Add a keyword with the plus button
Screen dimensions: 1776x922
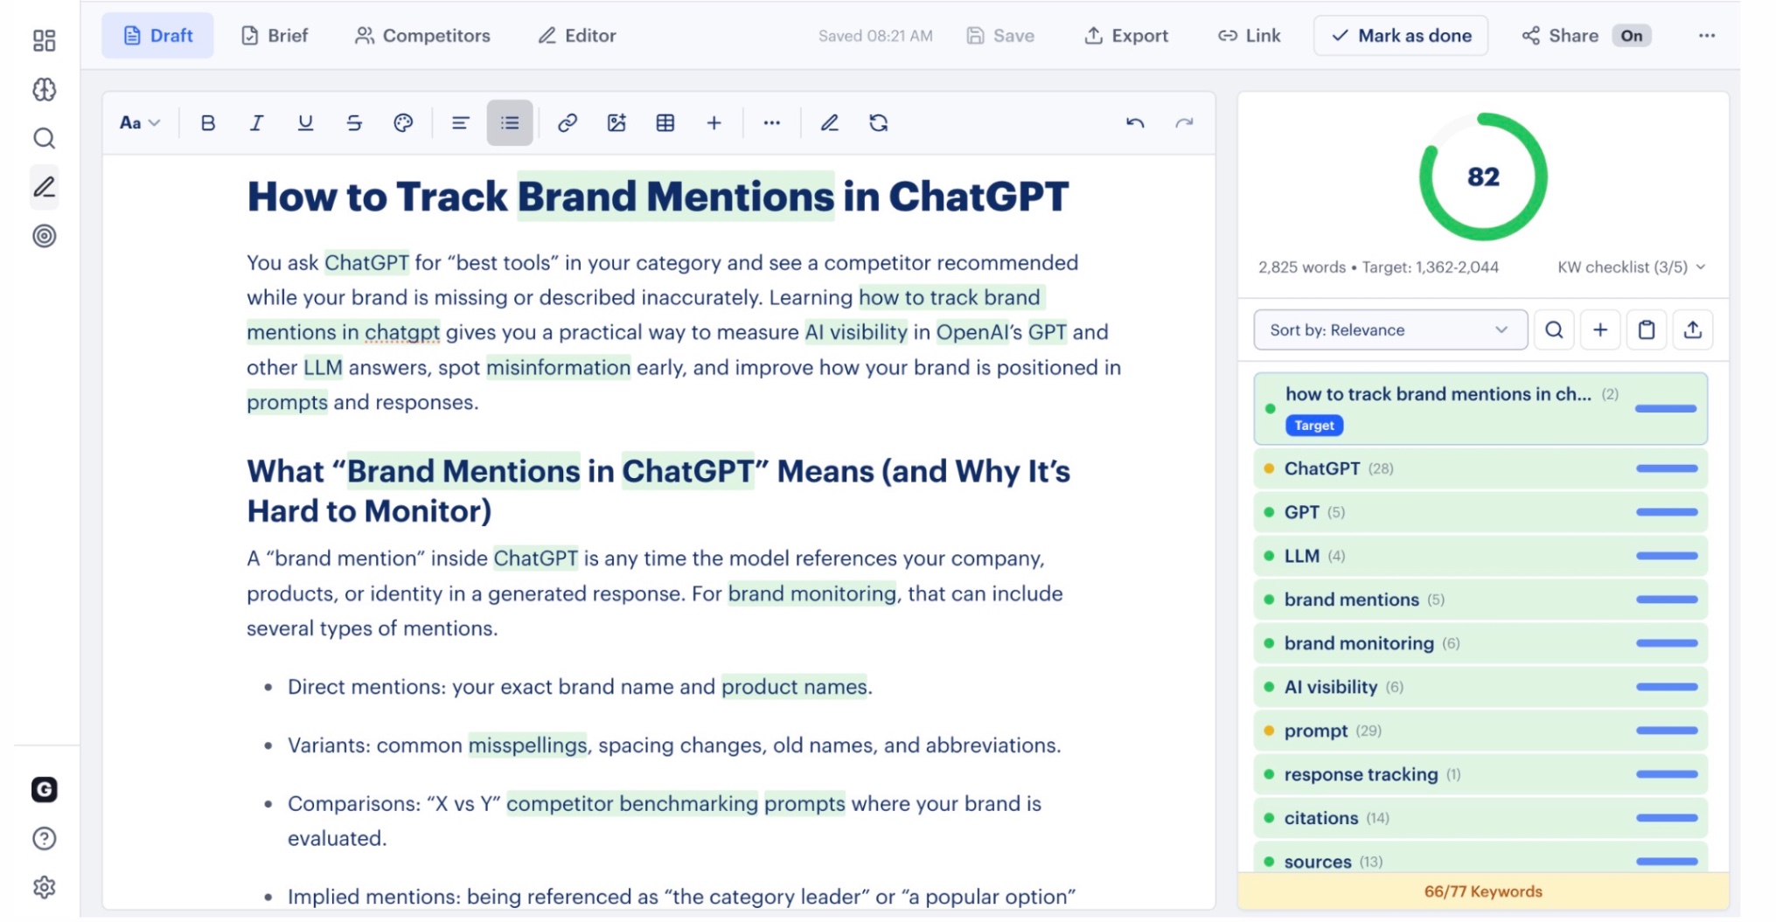[x=1600, y=330]
